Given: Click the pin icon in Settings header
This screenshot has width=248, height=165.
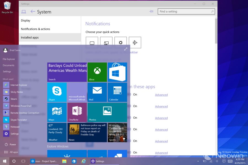Looking at the screenshot, I should (151, 12).
